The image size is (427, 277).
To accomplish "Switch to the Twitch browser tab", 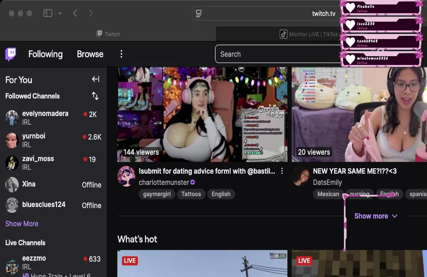I will 108,34.
